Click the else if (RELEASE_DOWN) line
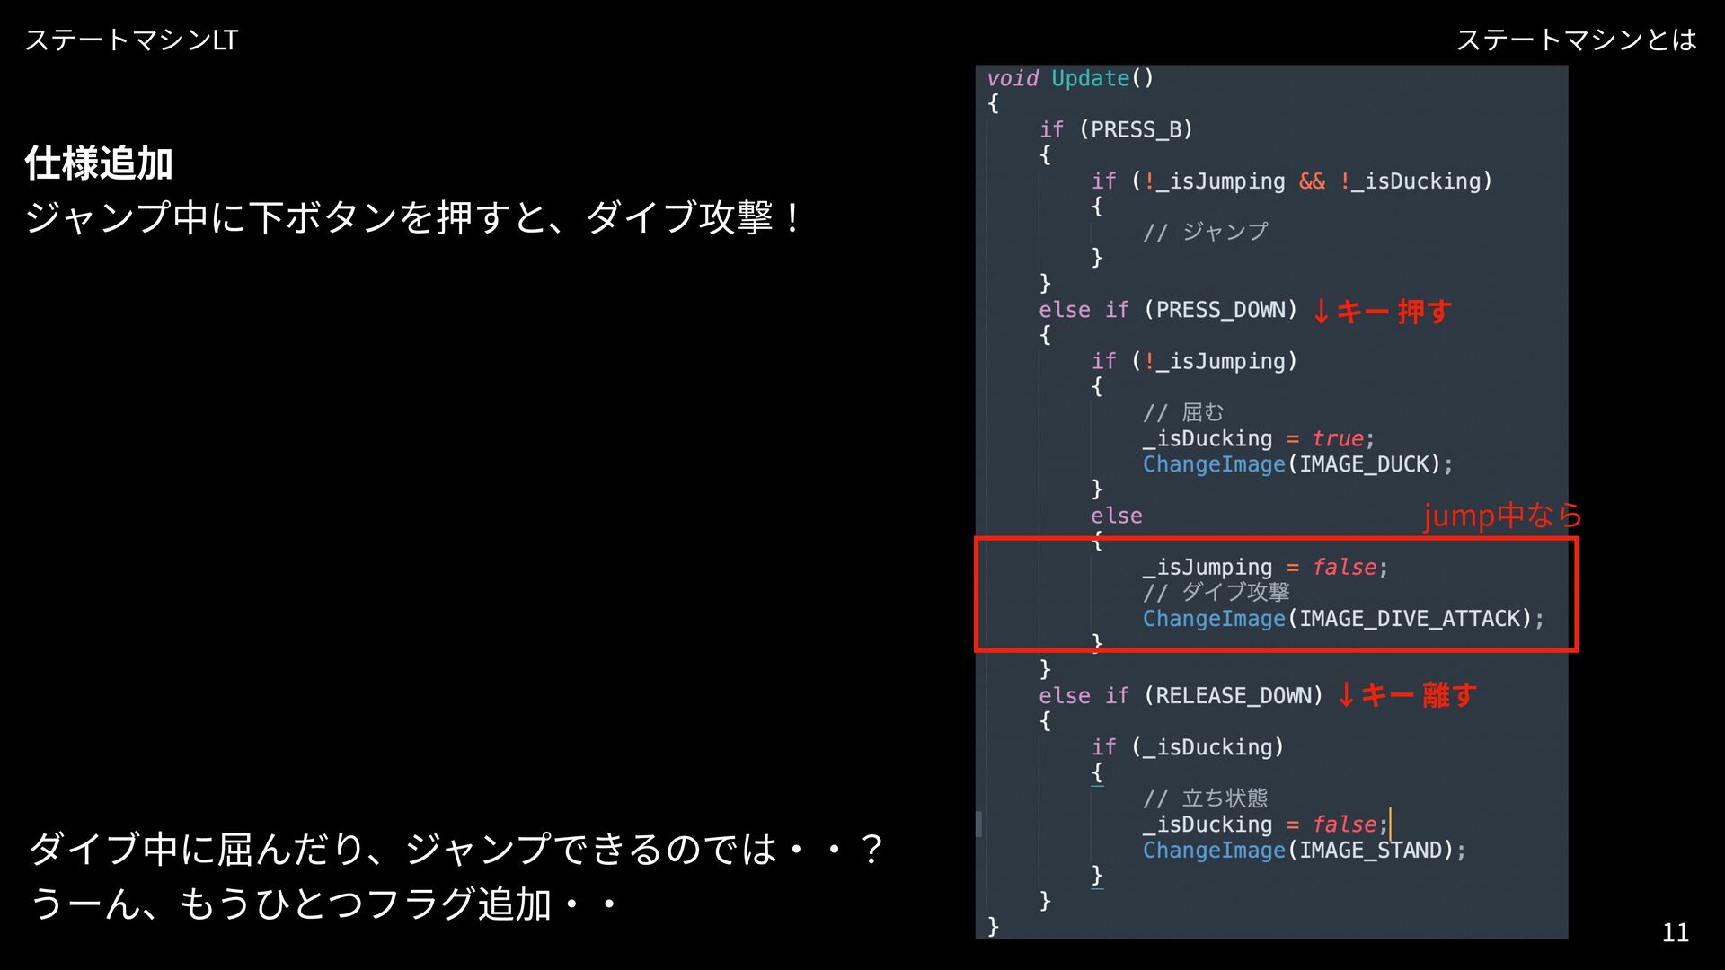This screenshot has height=970, width=1725. click(1180, 695)
